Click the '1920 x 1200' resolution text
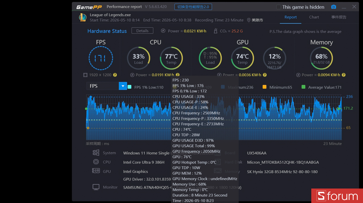Screen dimensions: 363x203 click(x=100, y=75)
